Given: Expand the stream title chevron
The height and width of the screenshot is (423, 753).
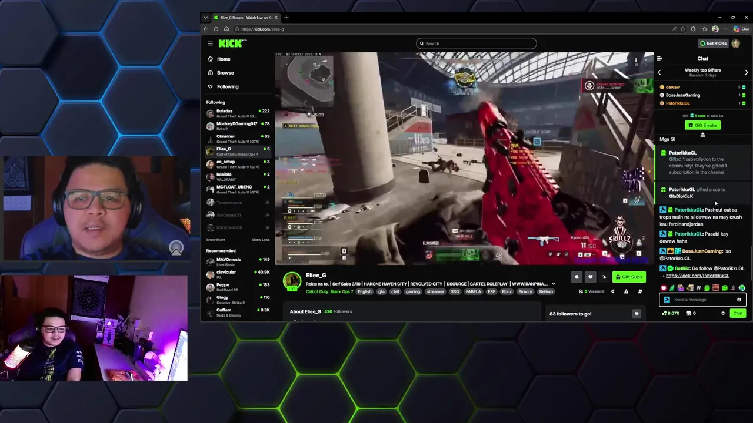Looking at the screenshot, I should (553, 284).
